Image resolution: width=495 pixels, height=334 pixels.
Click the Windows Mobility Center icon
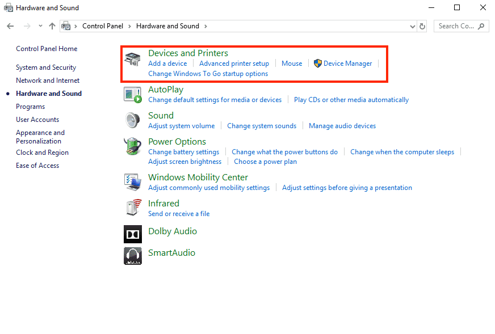[x=133, y=182]
